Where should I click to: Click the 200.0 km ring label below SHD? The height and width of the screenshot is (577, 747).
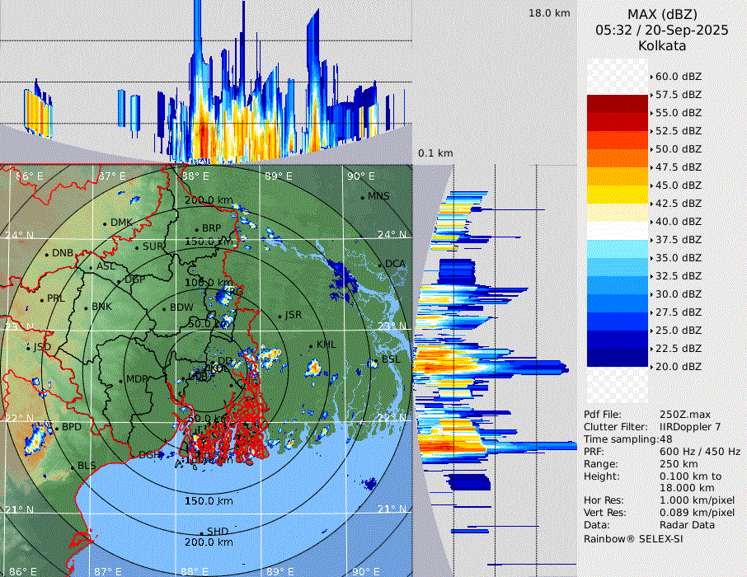pyautogui.click(x=209, y=543)
